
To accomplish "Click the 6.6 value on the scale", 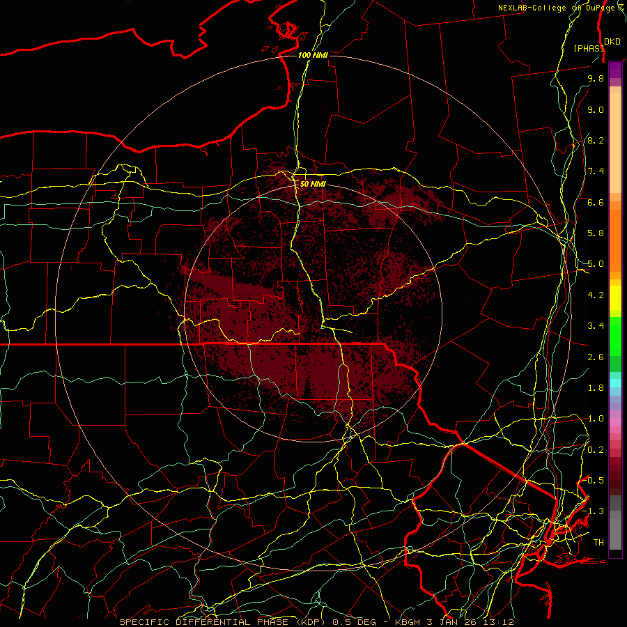I will [596, 202].
